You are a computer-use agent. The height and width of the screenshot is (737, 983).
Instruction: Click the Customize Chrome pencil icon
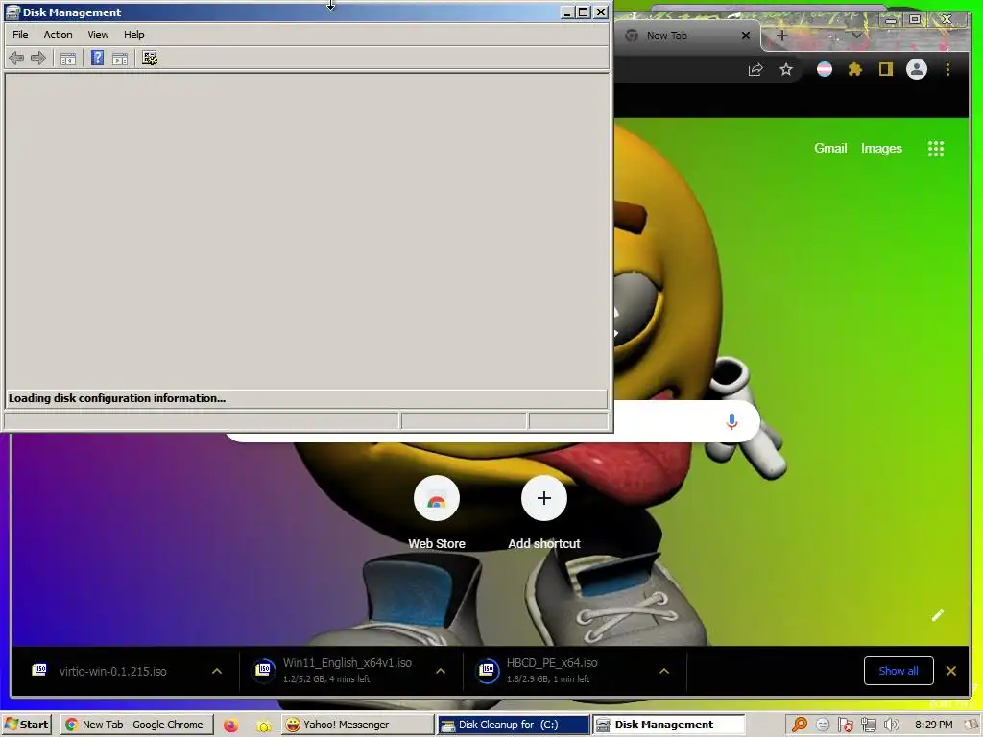click(x=937, y=615)
